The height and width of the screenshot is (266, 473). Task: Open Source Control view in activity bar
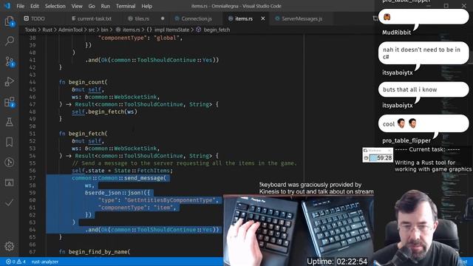pyautogui.click(x=10, y=61)
